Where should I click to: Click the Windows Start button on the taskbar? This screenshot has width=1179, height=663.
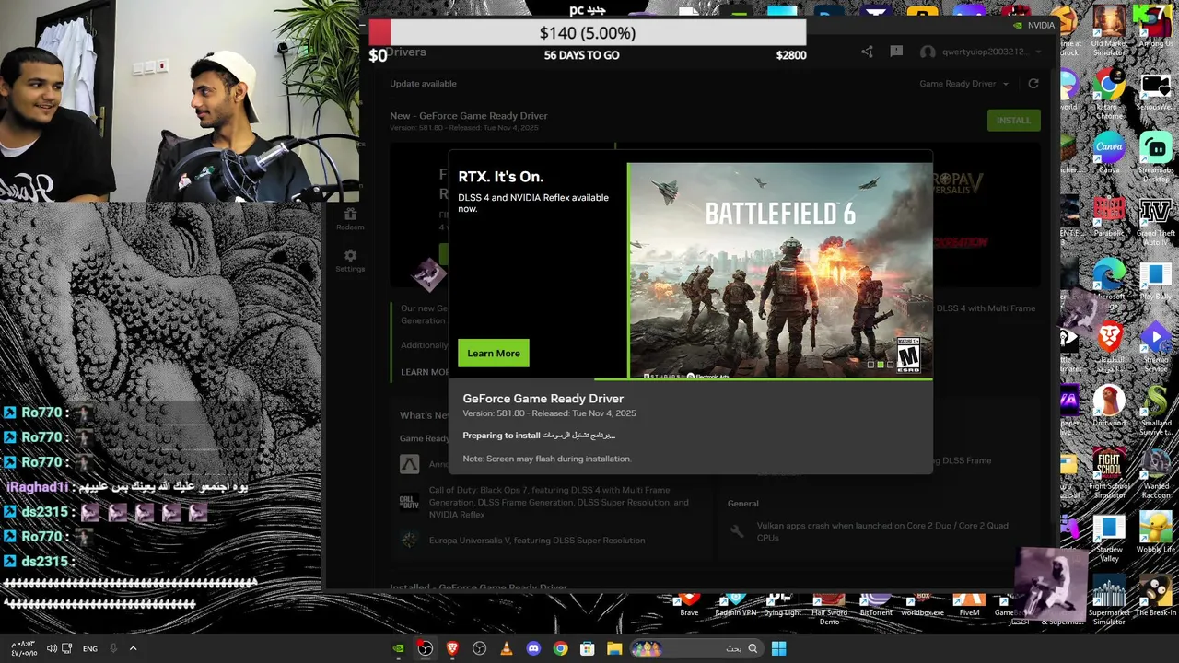(778, 648)
